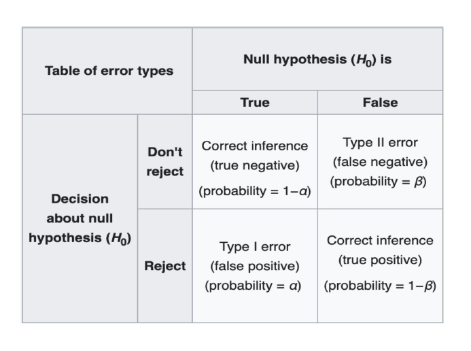The width and height of the screenshot is (471, 351).
Task: Select the "(probability = β)" text
Action: click(x=380, y=182)
